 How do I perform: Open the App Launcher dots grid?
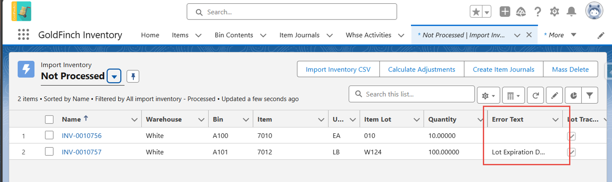pyautogui.click(x=24, y=35)
